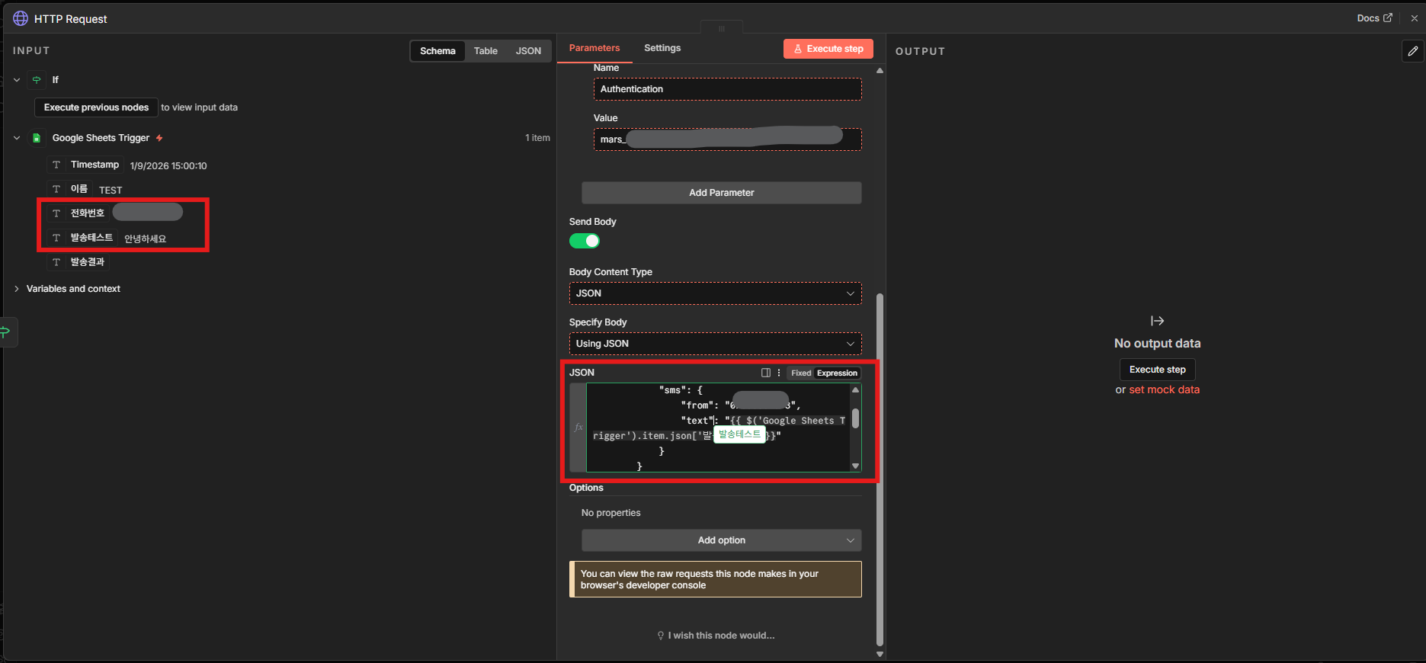The width and height of the screenshot is (1426, 663).
Task: Click the Add Parameter button
Action: tap(721, 193)
